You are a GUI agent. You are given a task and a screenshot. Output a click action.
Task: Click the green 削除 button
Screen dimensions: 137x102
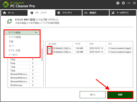pyautogui.click(x=120, y=95)
